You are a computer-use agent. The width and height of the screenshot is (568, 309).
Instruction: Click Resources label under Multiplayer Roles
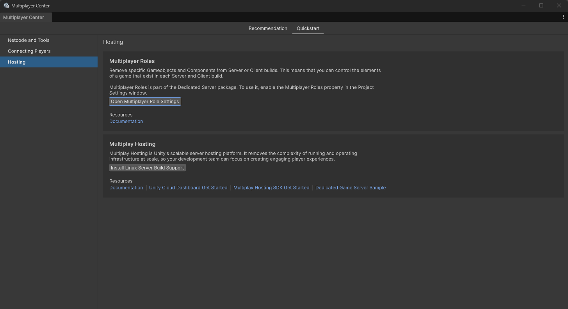coord(121,115)
